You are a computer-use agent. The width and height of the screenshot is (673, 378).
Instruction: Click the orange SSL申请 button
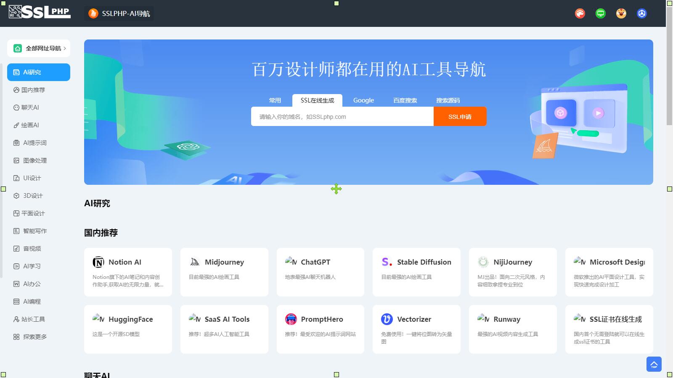click(x=460, y=116)
